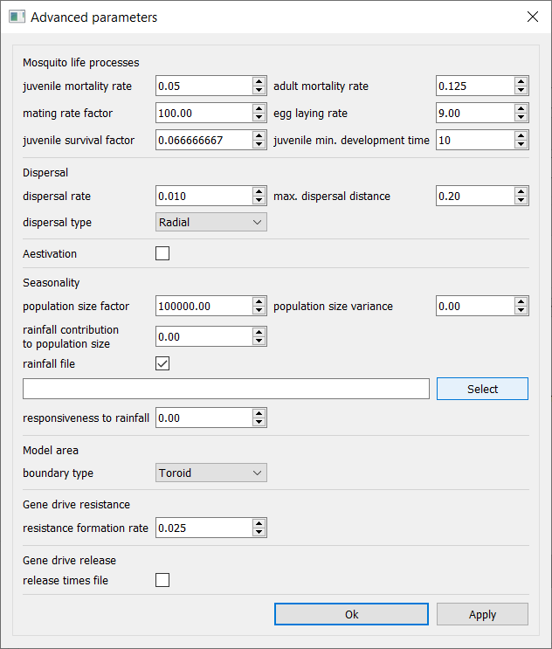This screenshot has height=649, width=552.
Task: Click the Apply button
Action: [482, 614]
